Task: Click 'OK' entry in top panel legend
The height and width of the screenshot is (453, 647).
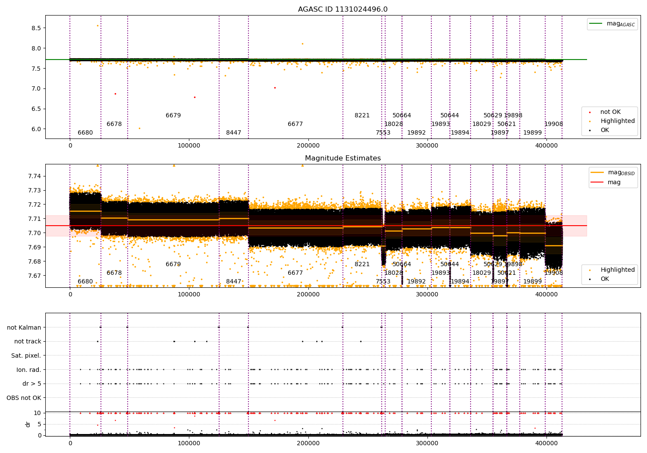Action: pos(600,130)
